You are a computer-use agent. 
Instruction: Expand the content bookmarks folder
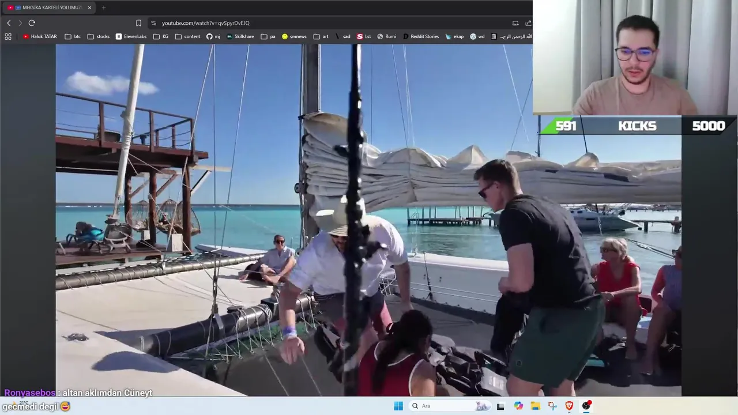(x=188, y=36)
